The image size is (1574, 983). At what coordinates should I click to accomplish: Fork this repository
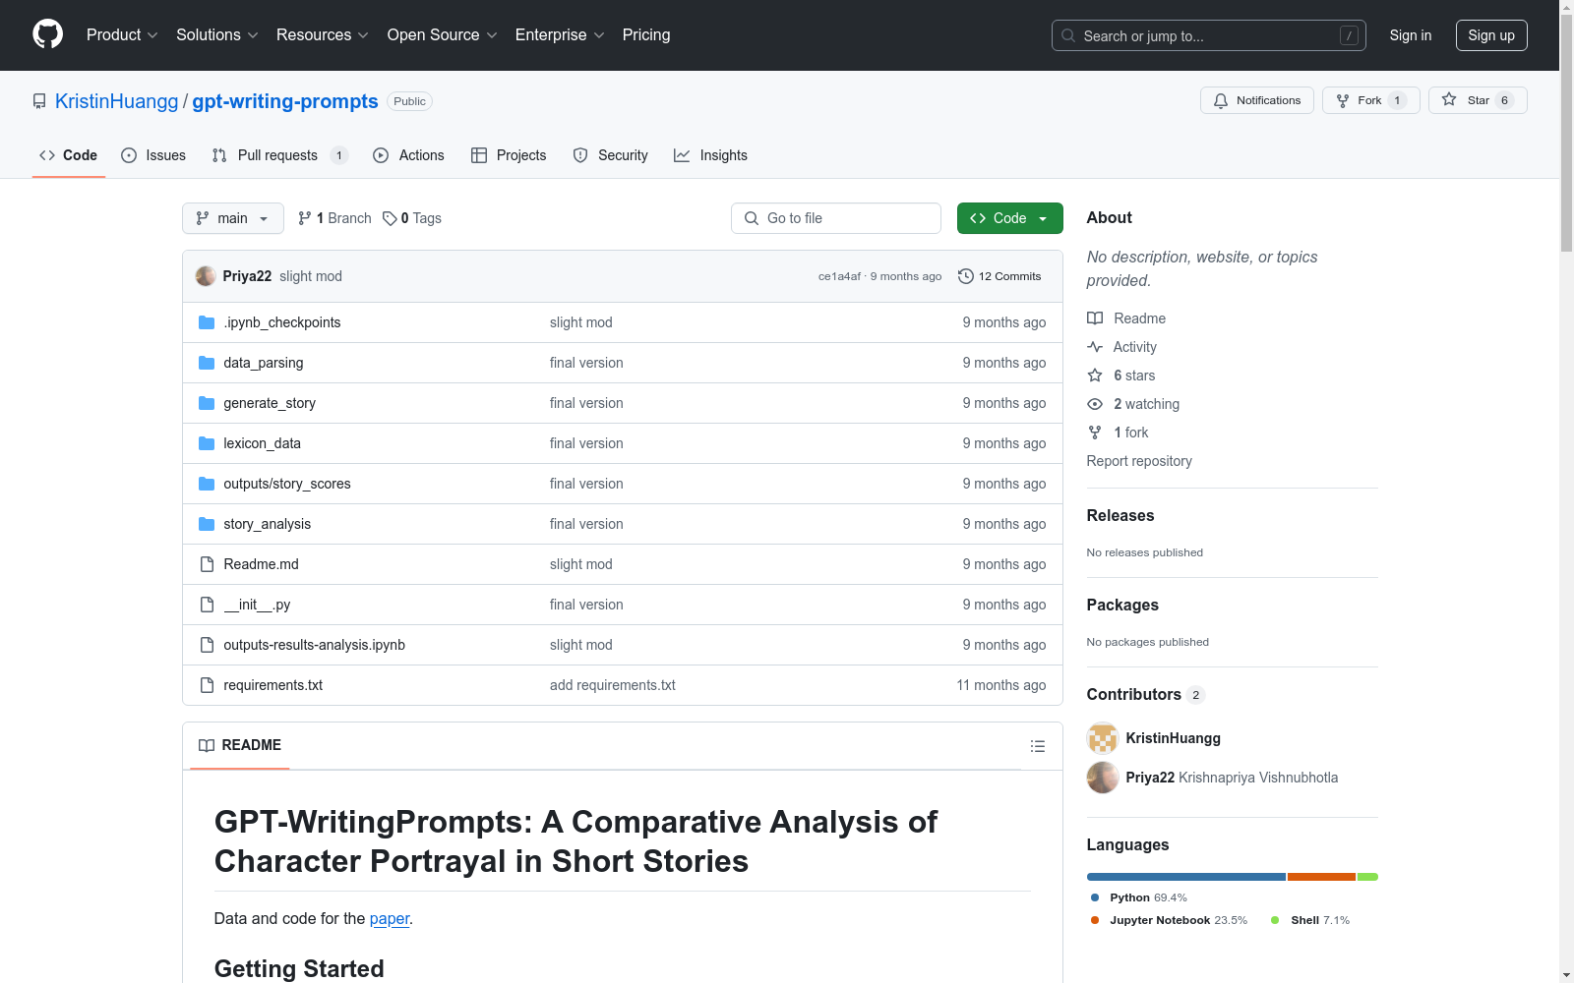point(1370,100)
